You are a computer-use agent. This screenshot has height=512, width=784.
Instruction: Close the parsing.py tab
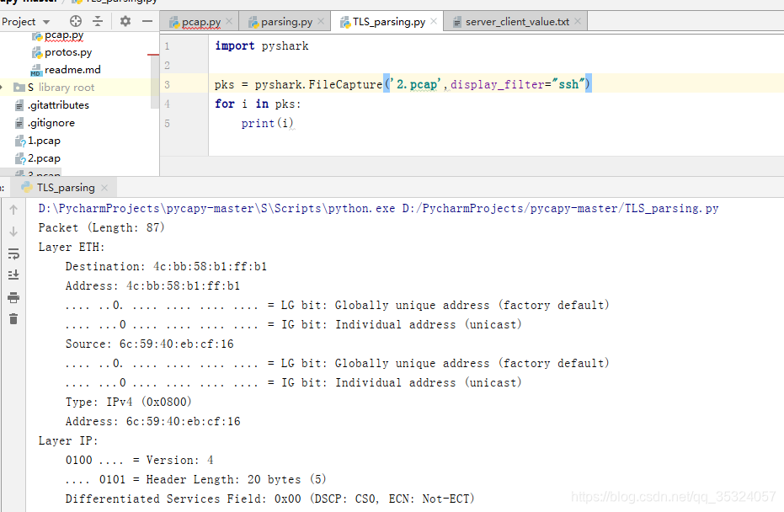coord(321,21)
